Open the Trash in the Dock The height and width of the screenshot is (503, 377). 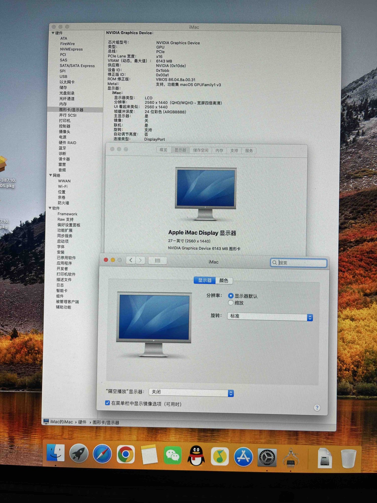[348, 458]
